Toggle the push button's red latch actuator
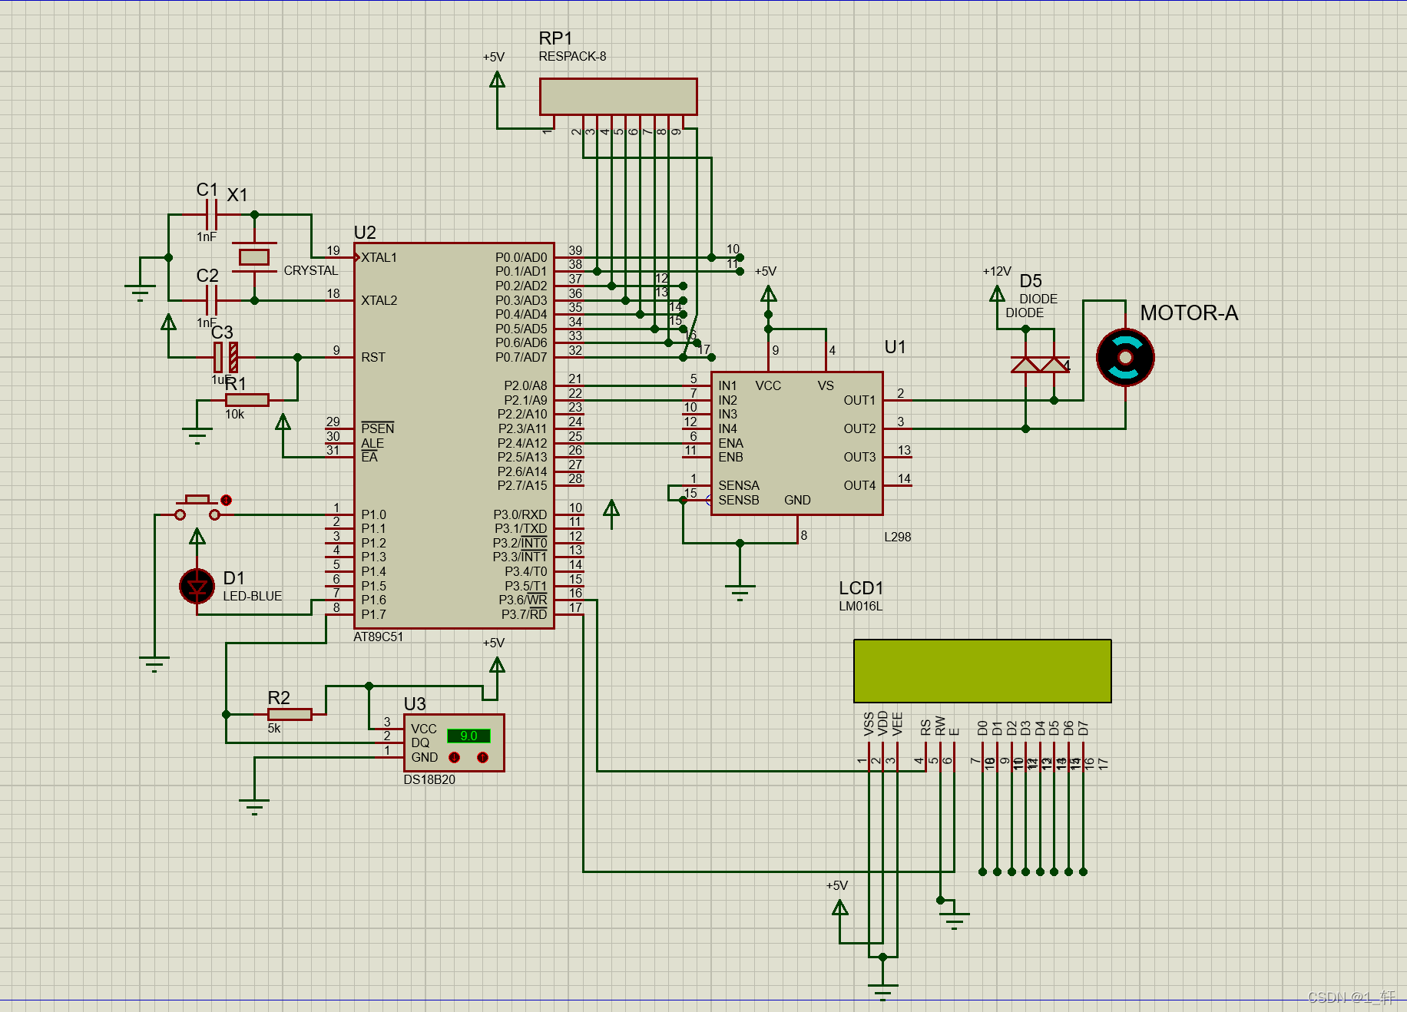This screenshot has height=1012, width=1407. [x=226, y=500]
